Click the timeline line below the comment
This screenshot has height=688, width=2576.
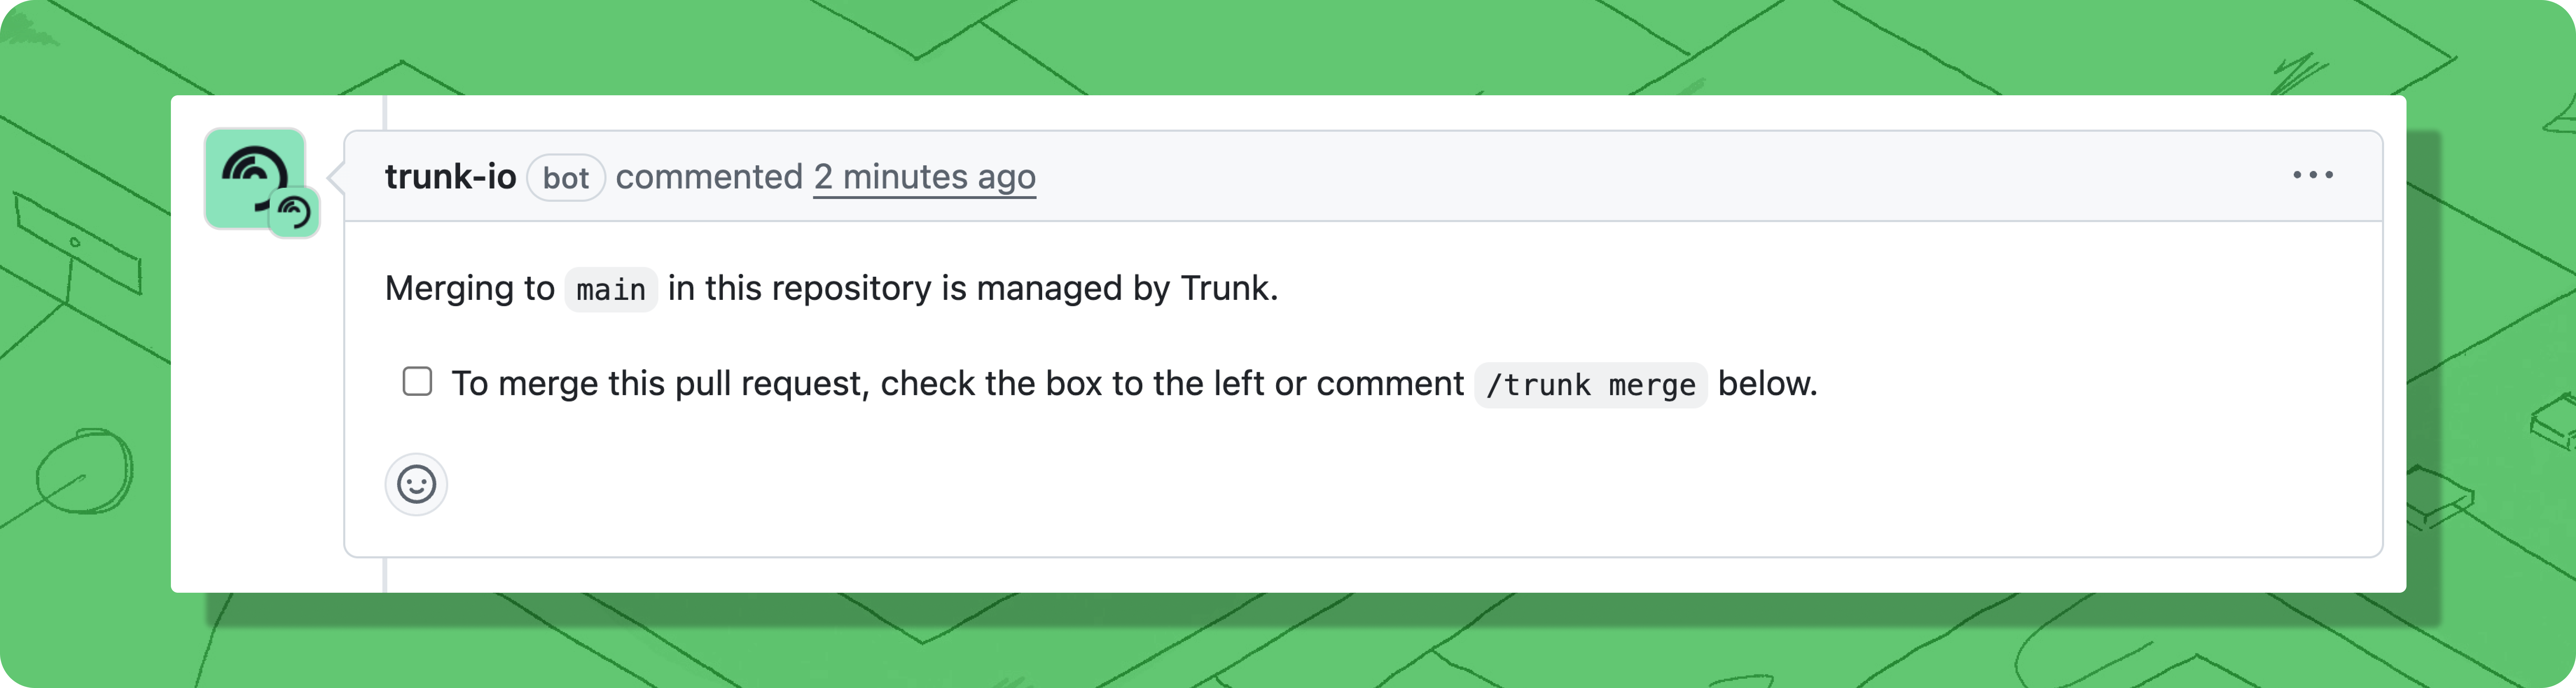(385, 575)
